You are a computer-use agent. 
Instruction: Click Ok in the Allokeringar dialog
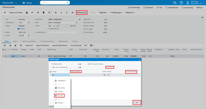click(x=137, y=102)
